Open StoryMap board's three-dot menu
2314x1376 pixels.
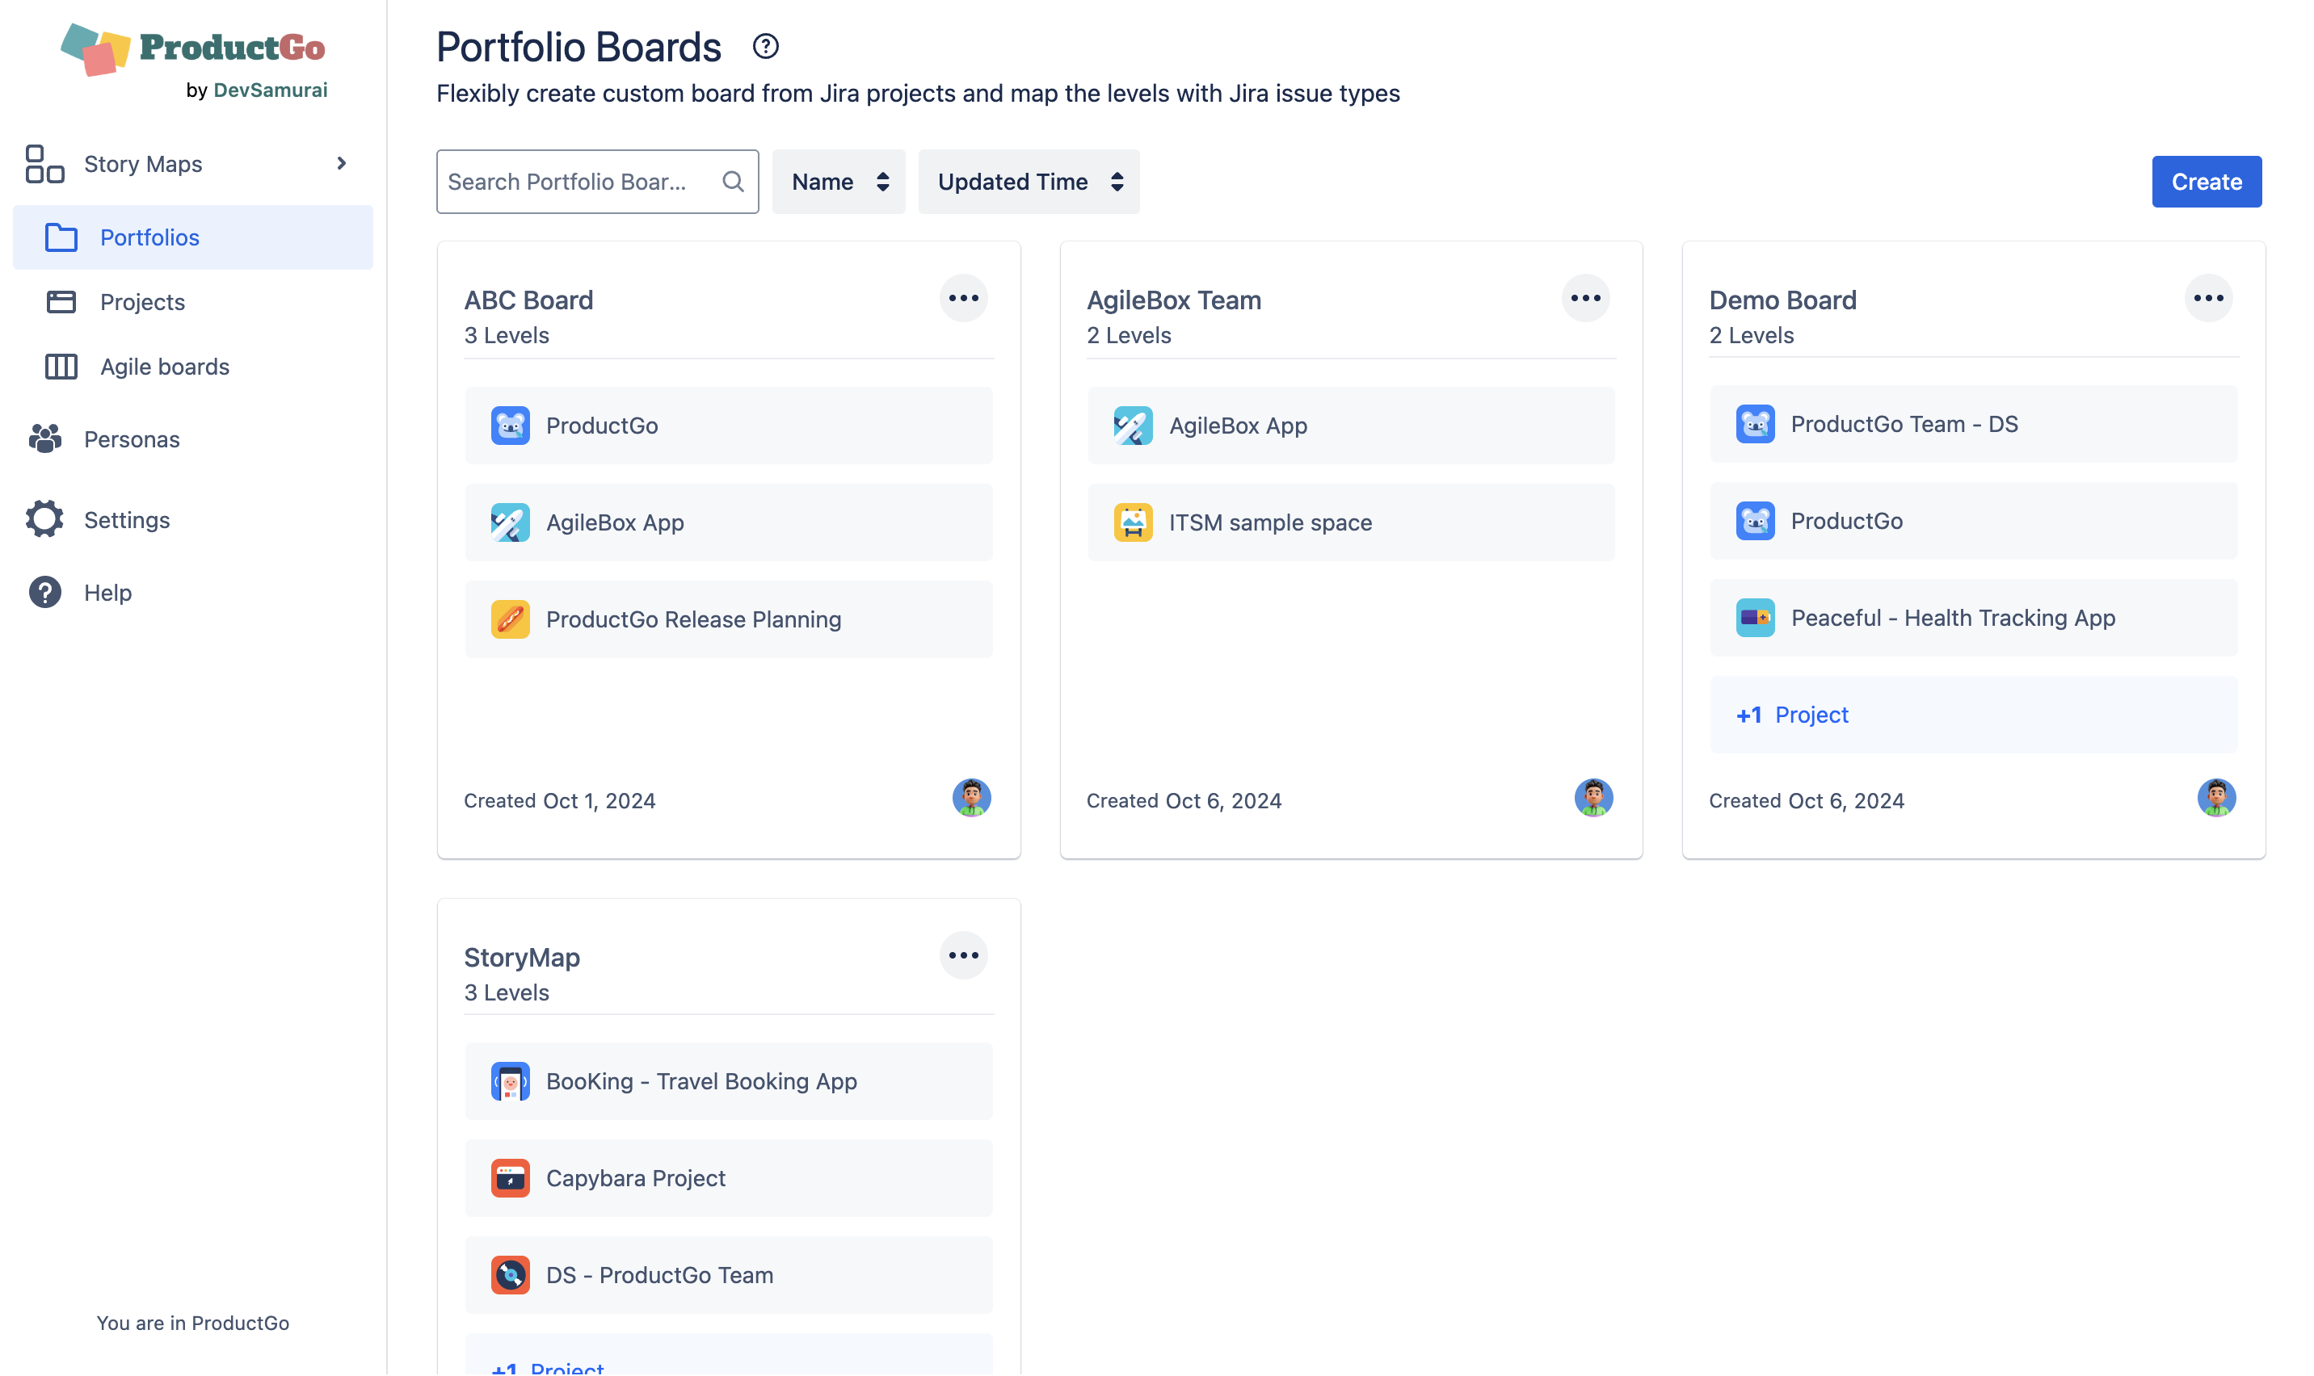pos(963,955)
